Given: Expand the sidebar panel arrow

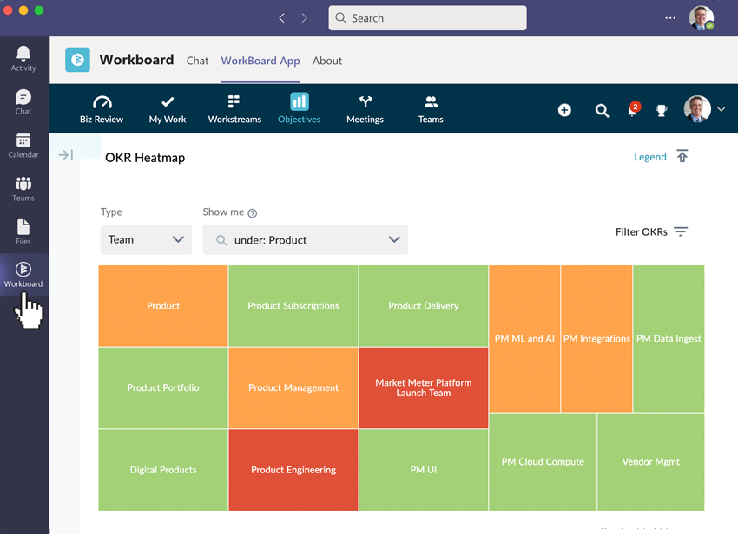Looking at the screenshot, I should pyautogui.click(x=66, y=154).
